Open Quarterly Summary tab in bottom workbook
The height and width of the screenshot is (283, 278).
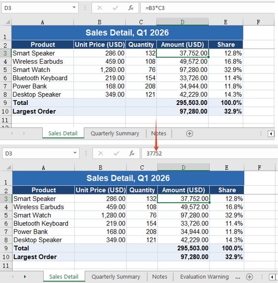click(x=116, y=276)
